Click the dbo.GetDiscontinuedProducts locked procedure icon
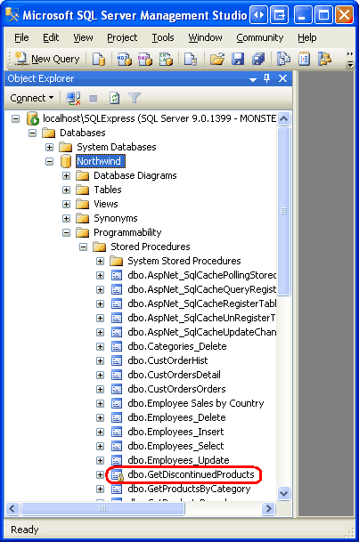The width and height of the screenshot is (359, 542). [117, 475]
